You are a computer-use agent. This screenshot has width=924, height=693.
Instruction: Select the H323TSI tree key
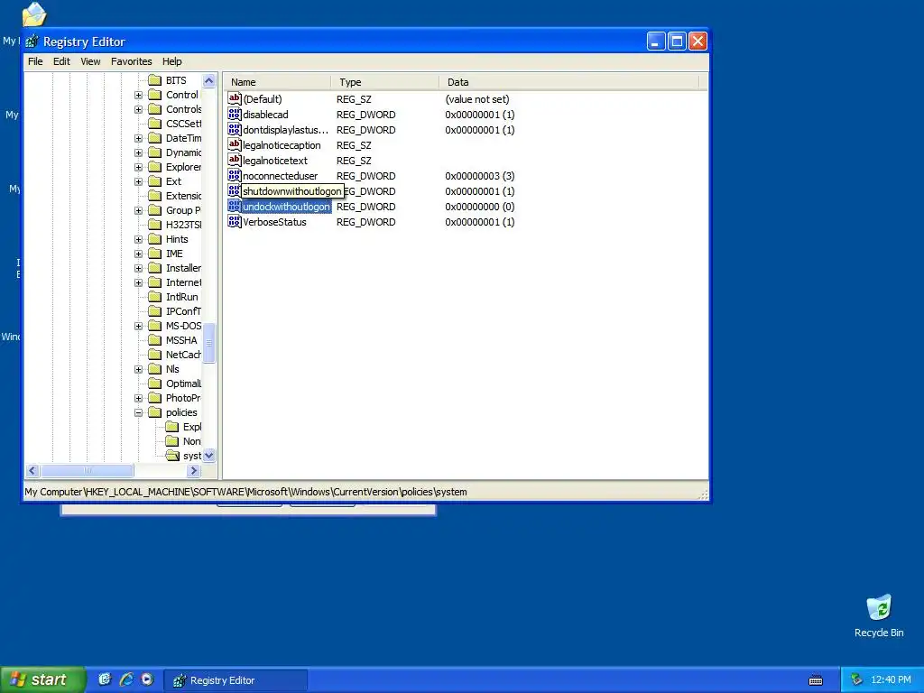coord(183,225)
